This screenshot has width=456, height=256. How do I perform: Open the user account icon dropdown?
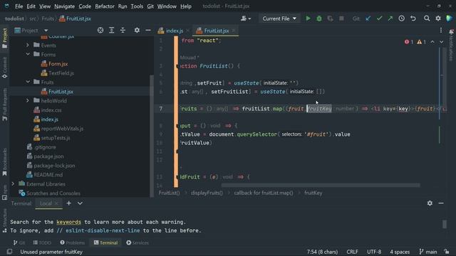pos(246,18)
